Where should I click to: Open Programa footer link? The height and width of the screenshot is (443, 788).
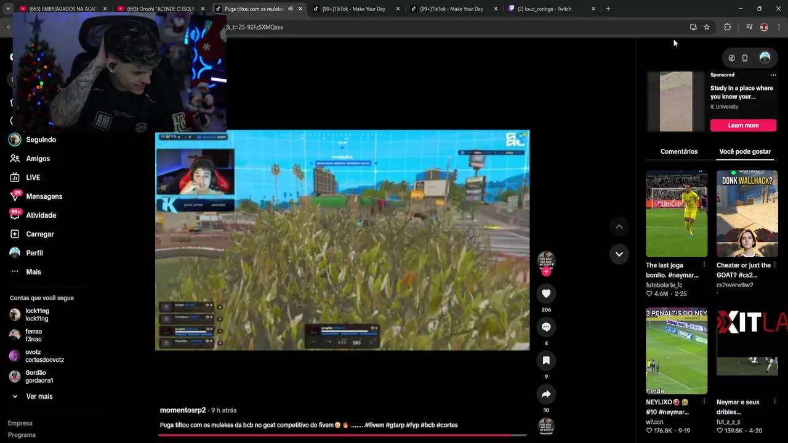(x=22, y=435)
